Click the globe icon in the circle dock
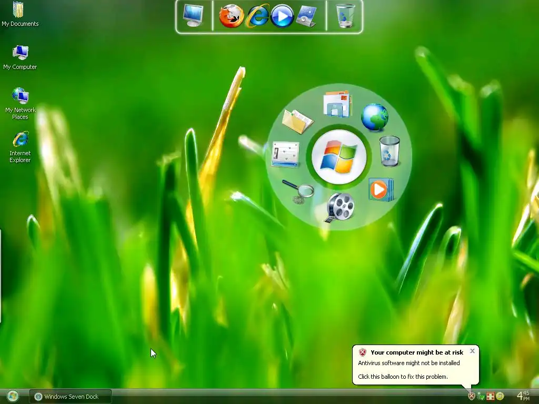539x404 pixels. click(x=375, y=117)
